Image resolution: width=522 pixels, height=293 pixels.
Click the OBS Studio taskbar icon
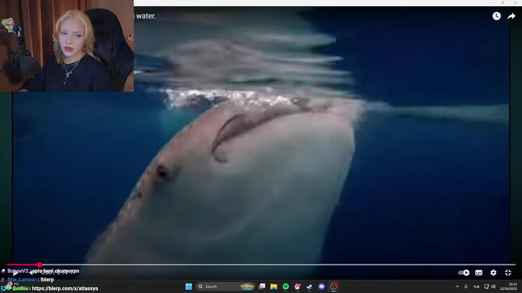[334, 286]
